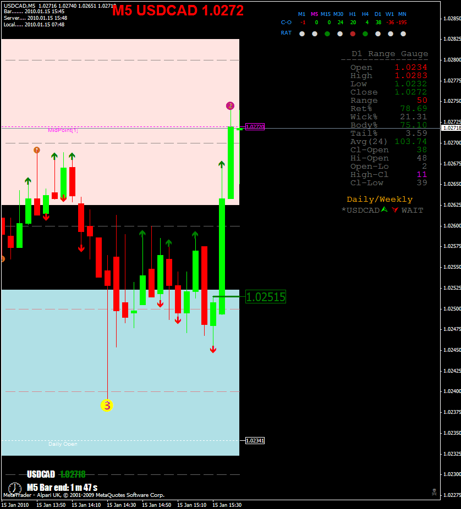Click the M5 Bar end: 1 m 47 s countdown
This screenshot has height=509, width=461.
(x=62, y=488)
